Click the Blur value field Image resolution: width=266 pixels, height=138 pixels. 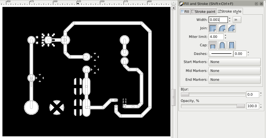pos(253,95)
